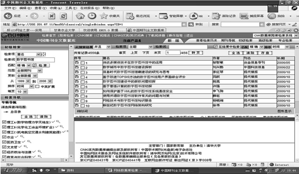Open the Home page icon
This screenshot has height=174, width=299.
click(80, 16)
